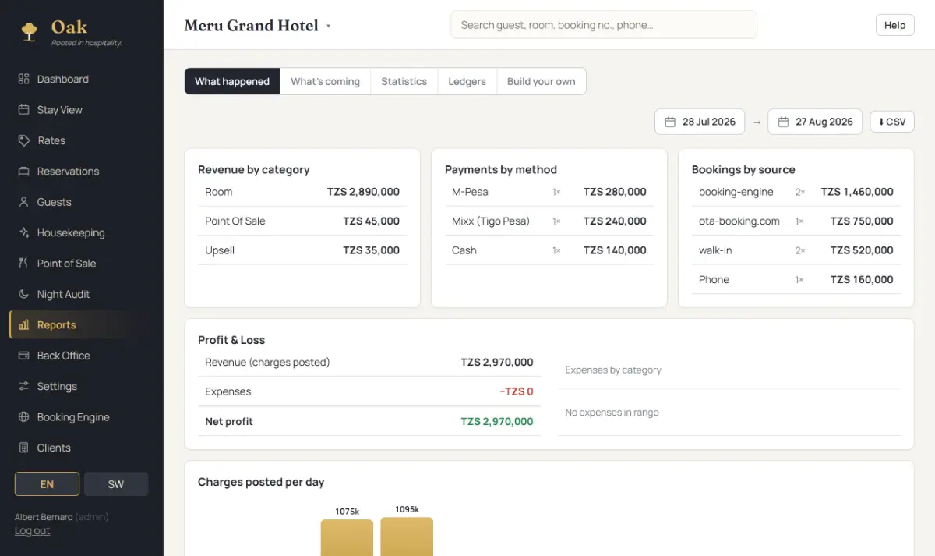The image size is (935, 556).
Task: Click the Mixx (Tigo Pesa) payment row
Action: pos(549,221)
